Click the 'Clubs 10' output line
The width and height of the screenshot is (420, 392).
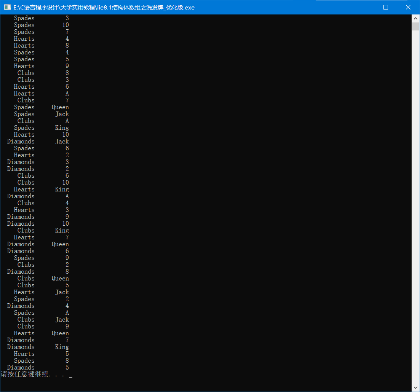pos(43,183)
